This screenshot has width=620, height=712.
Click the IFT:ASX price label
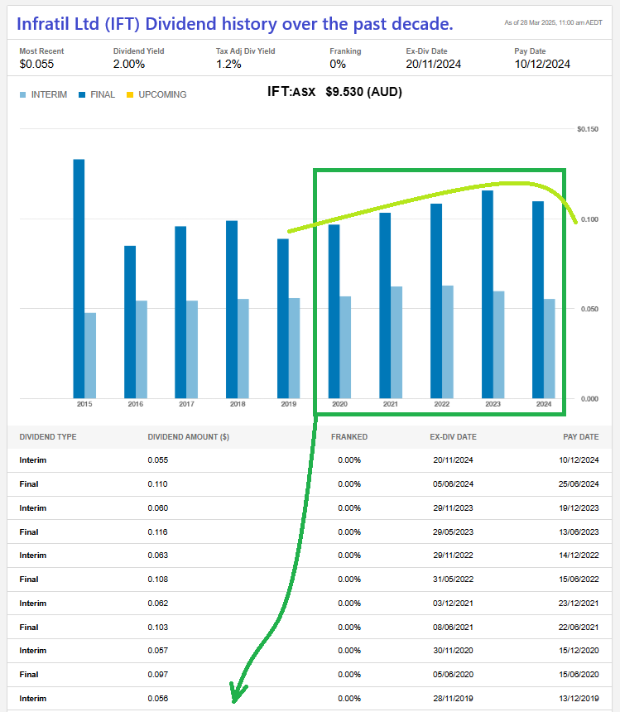click(334, 92)
